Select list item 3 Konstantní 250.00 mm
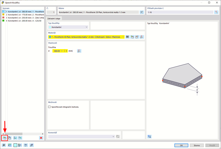The image size is (221, 149). click(23, 18)
